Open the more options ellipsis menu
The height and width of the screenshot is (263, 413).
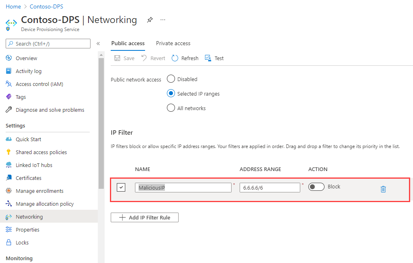pyautogui.click(x=163, y=19)
